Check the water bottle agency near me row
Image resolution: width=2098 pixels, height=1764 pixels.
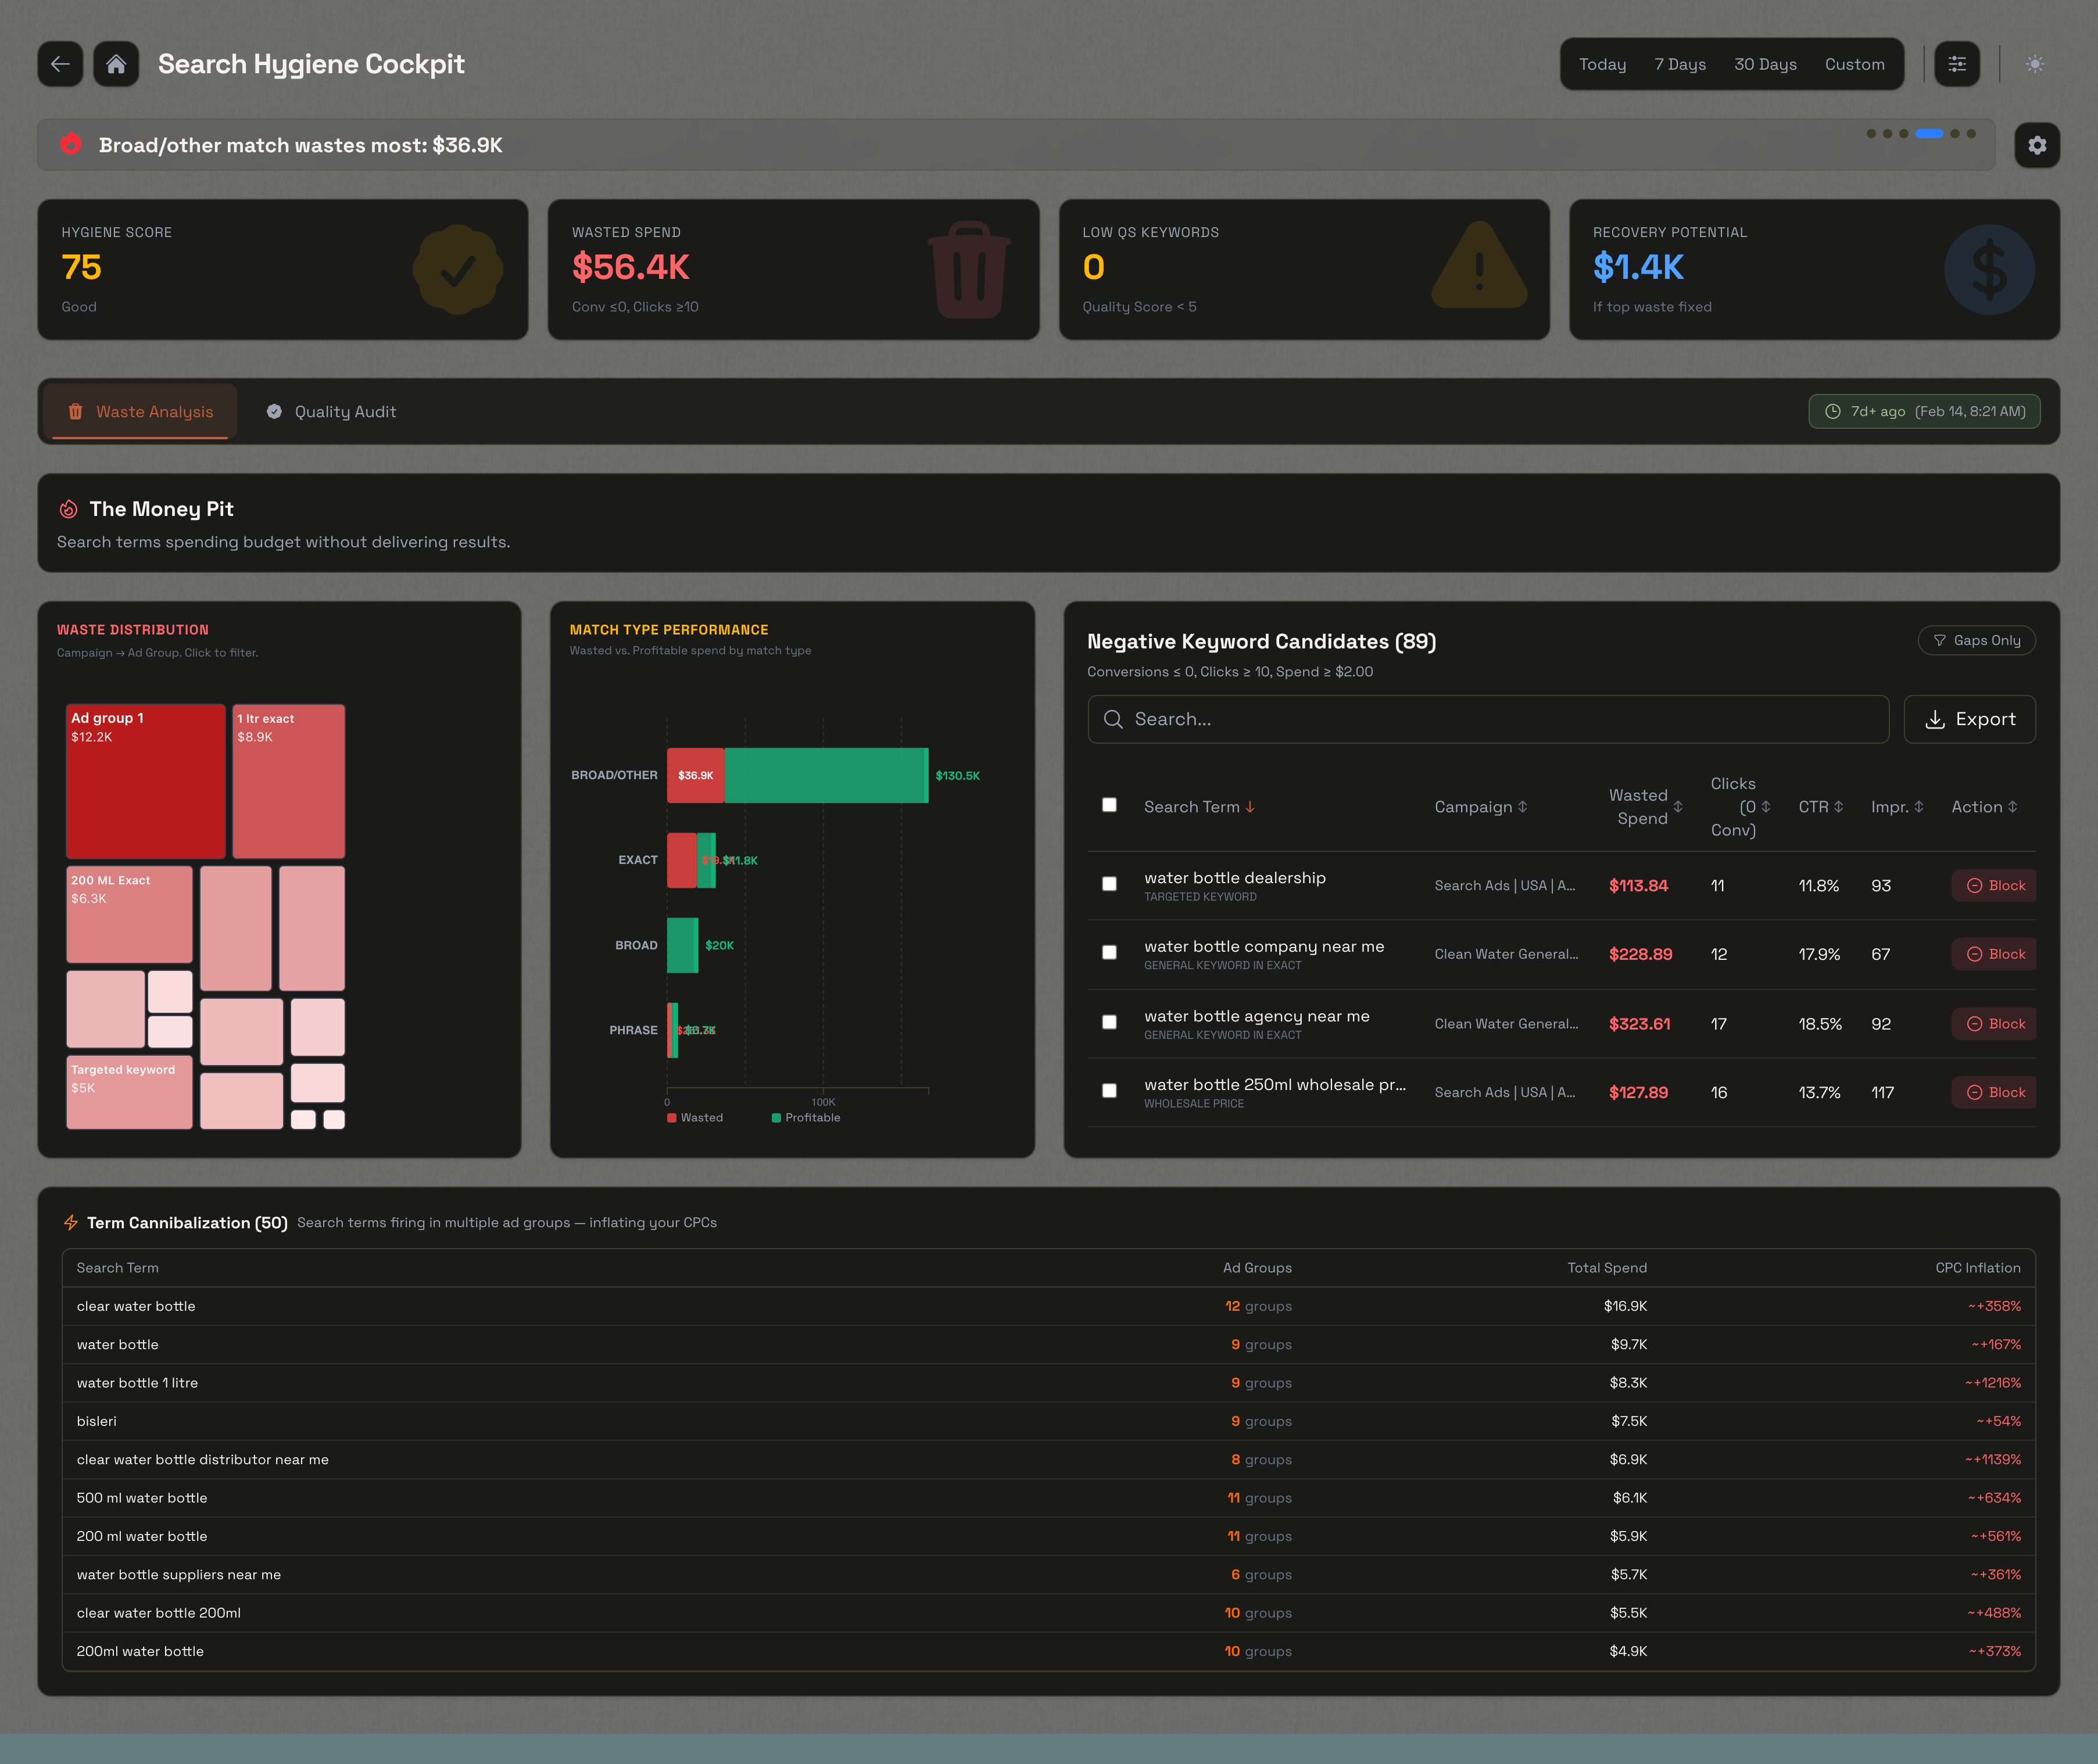1108,1022
